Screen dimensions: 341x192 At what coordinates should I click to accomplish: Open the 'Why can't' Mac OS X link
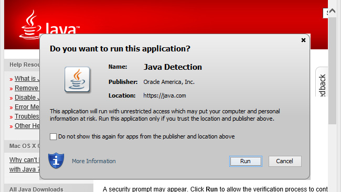[24, 160]
